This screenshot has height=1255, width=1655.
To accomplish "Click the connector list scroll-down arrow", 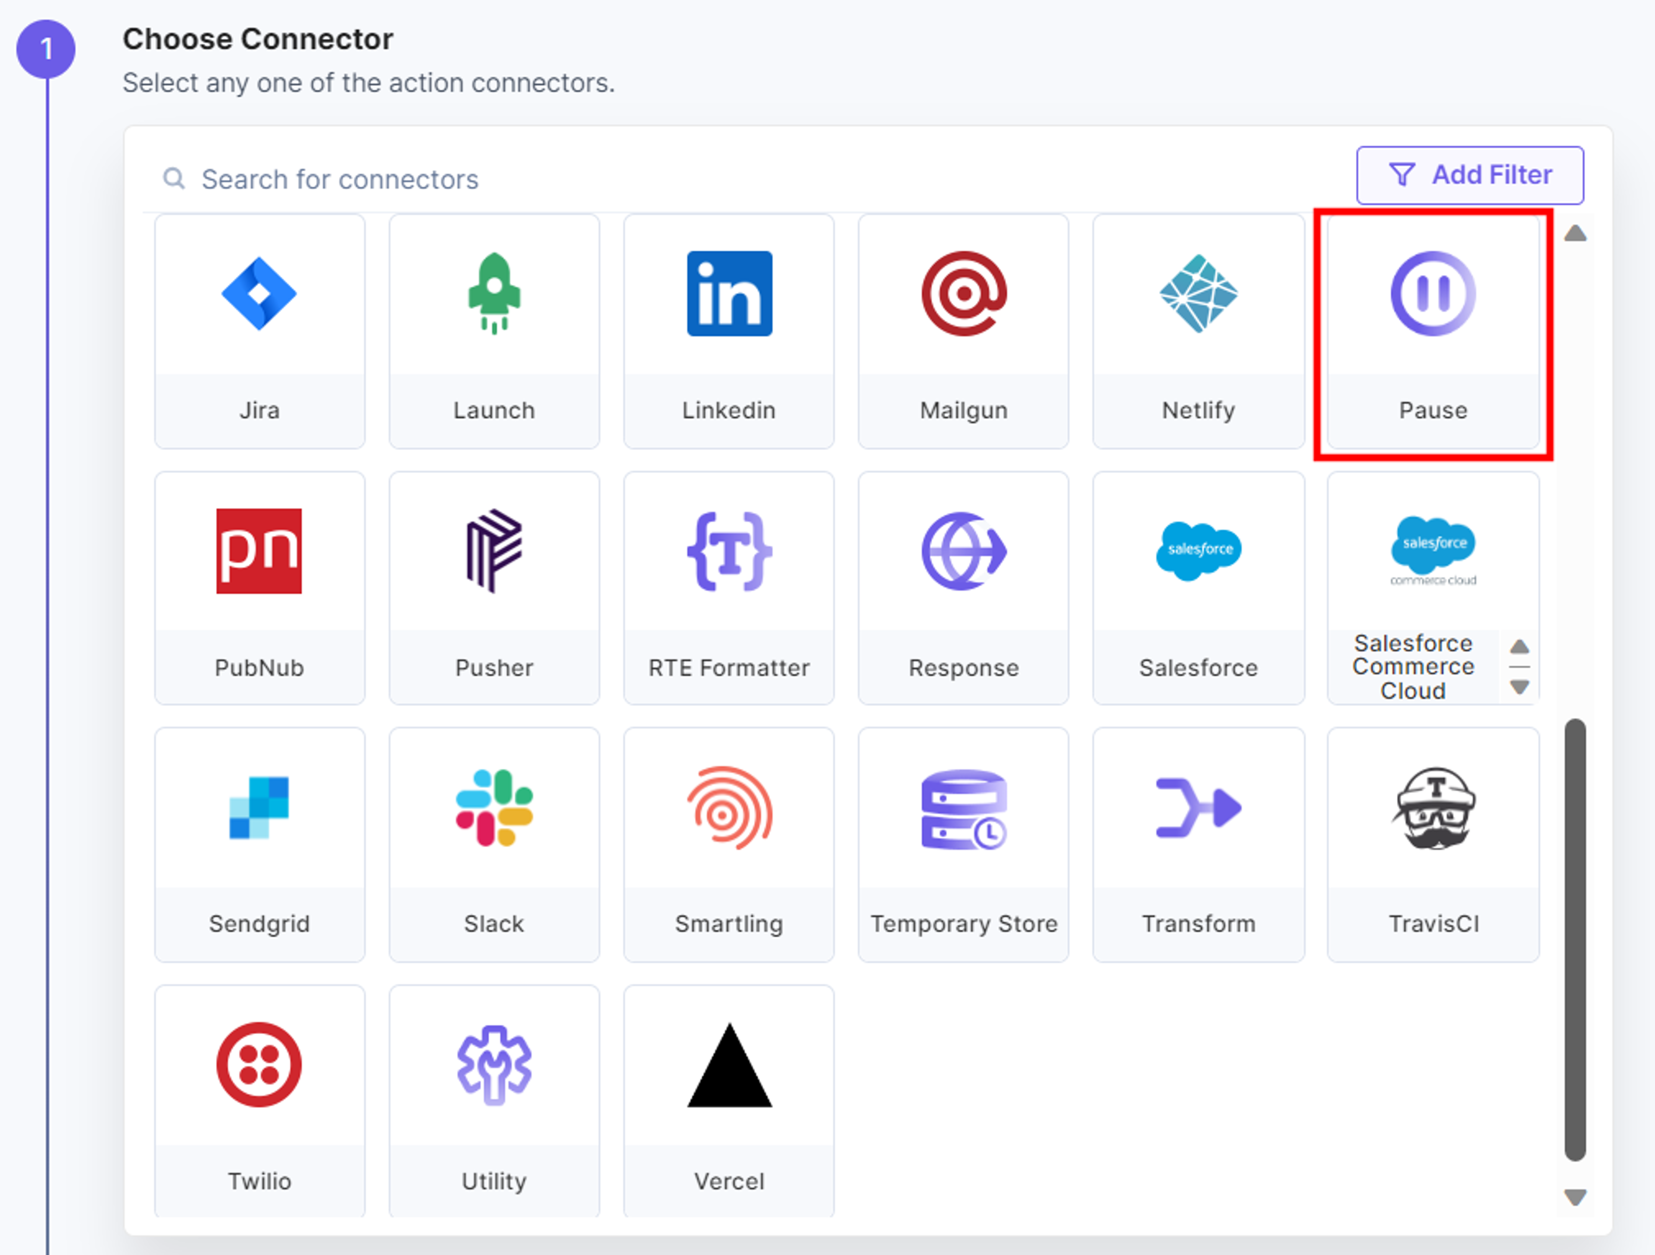I will coord(1575,1197).
